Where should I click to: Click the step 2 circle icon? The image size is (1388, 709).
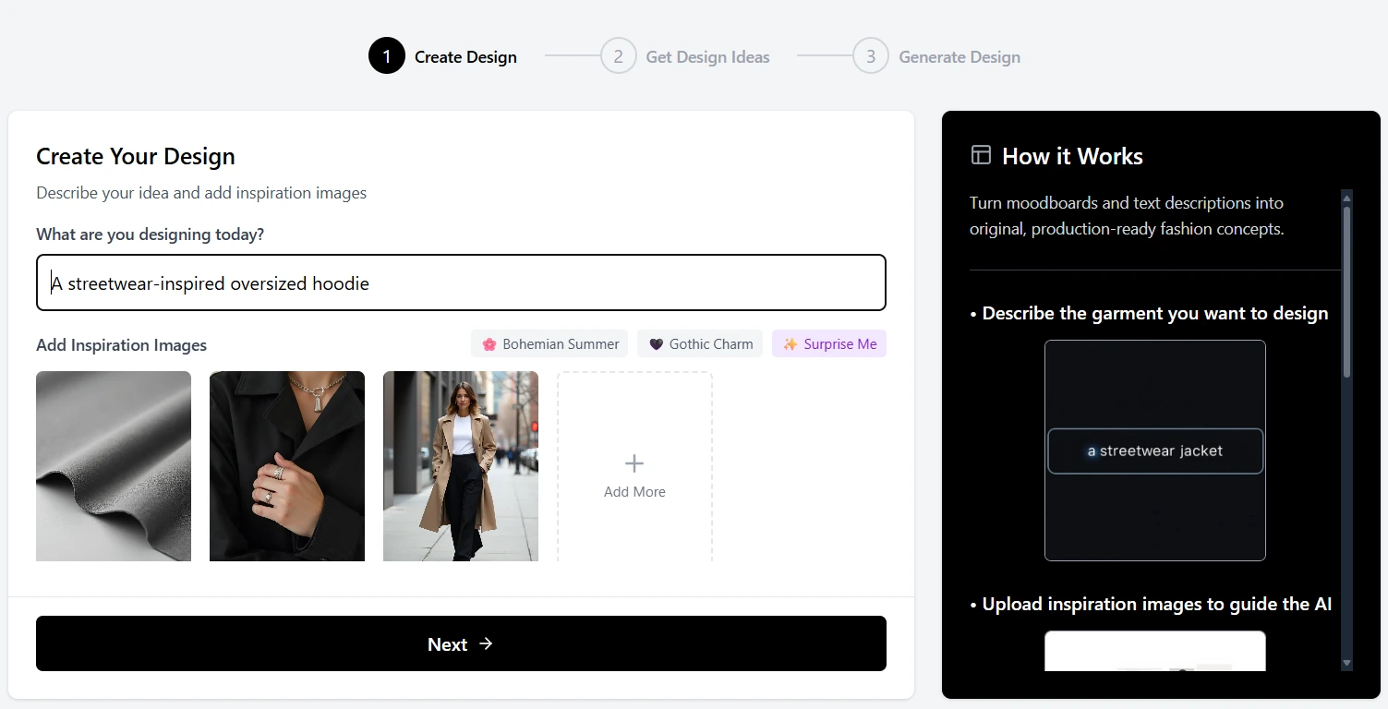click(x=618, y=56)
